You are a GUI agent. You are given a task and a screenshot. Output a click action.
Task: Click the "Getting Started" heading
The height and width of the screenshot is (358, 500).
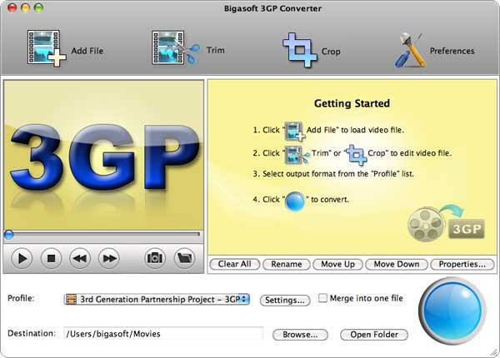point(352,103)
